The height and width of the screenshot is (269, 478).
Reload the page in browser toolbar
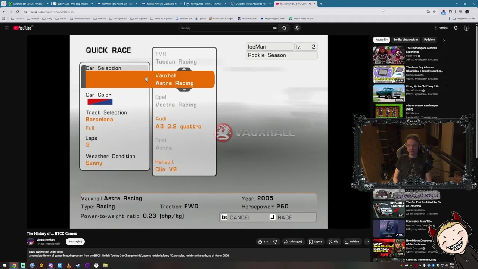[18, 12]
